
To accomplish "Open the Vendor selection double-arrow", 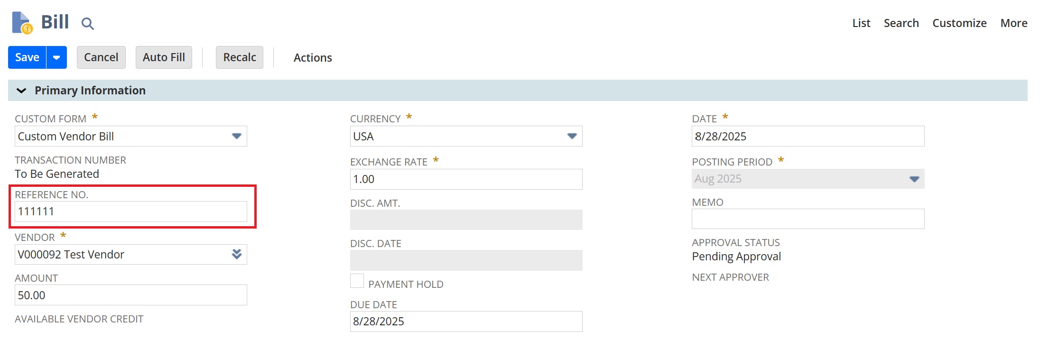I will pyautogui.click(x=236, y=255).
